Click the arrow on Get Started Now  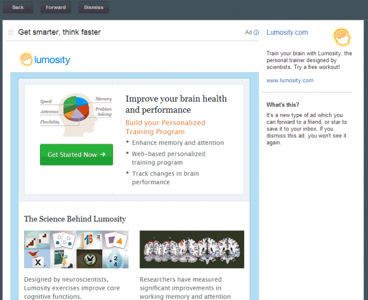(103, 154)
